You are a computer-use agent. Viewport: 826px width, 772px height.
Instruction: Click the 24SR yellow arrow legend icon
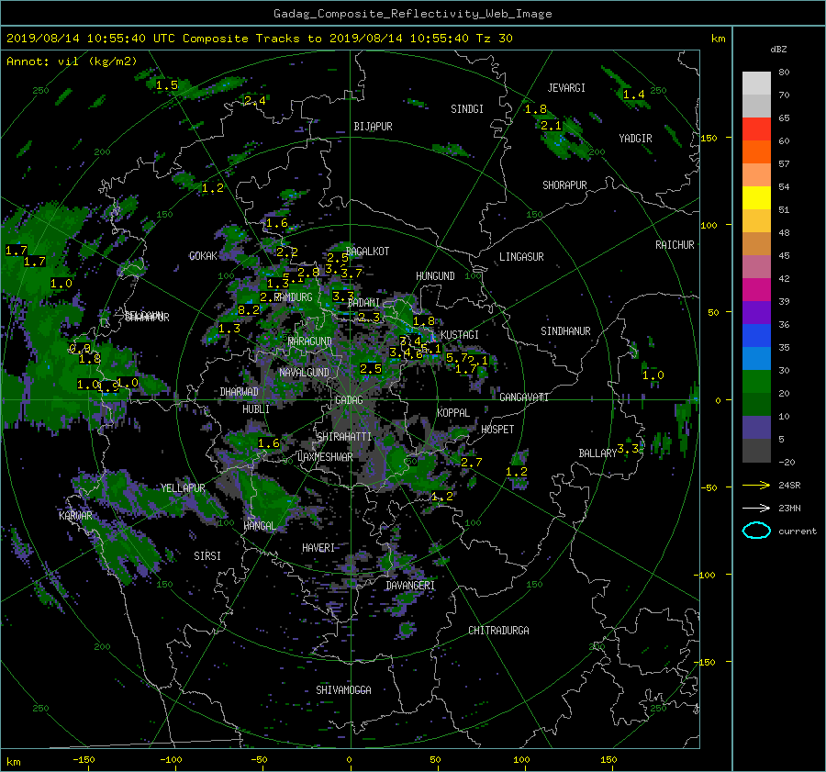click(x=756, y=485)
